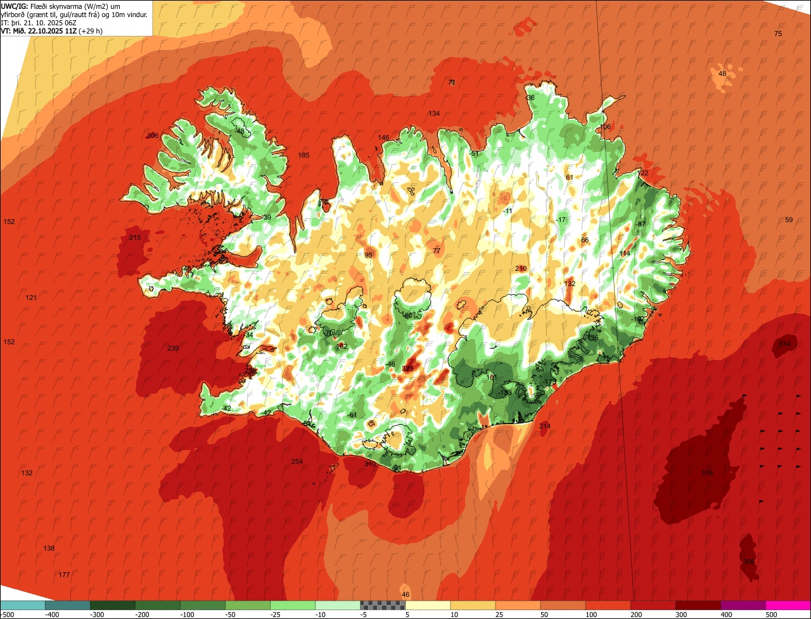Pick the legend swatch between -300 and -200
This screenshot has width=811, height=619.
coord(112,605)
